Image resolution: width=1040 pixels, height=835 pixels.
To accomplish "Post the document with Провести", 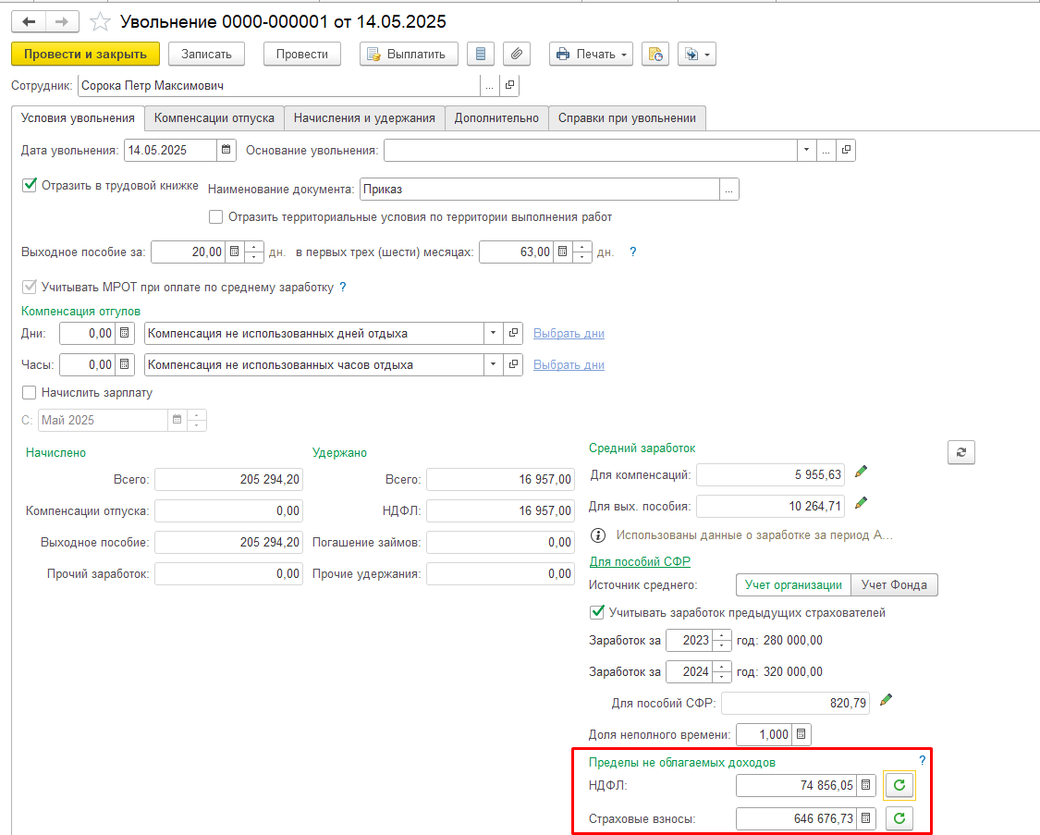I will 301,54.
